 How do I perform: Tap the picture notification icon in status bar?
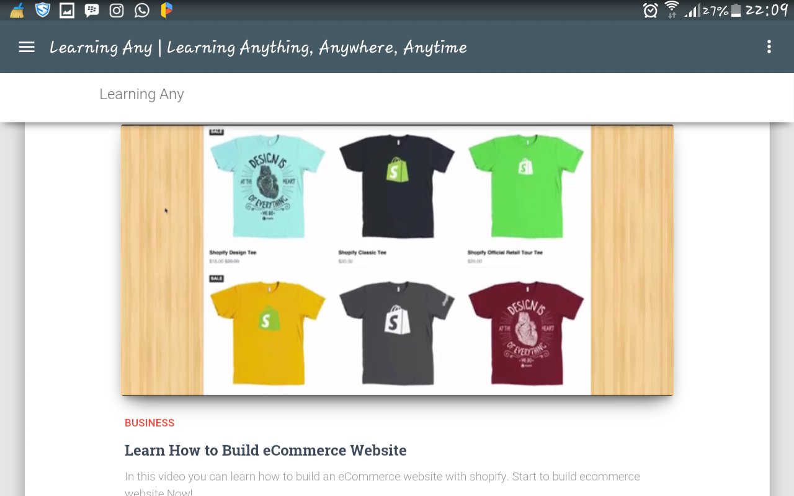[x=67, y=11]
